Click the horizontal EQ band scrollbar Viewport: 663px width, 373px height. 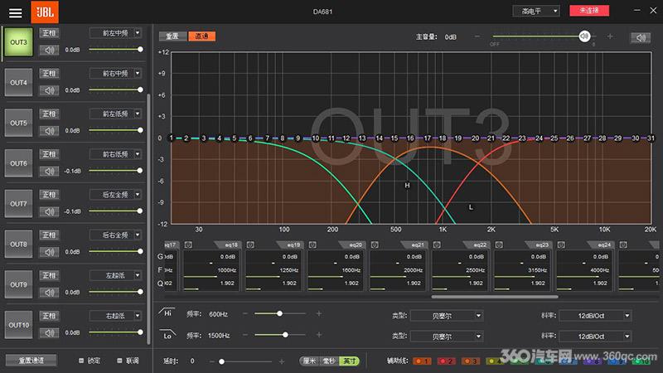tap(495, 297)
